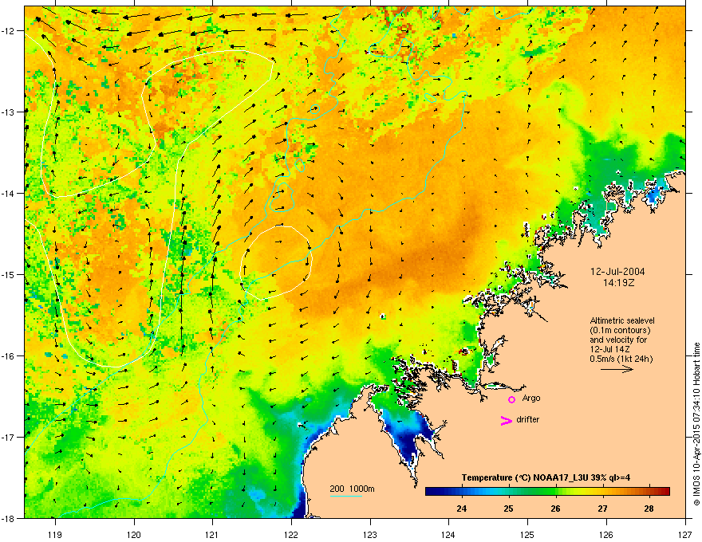Click the longitude axis label '127'

click(x=685, y=534)
